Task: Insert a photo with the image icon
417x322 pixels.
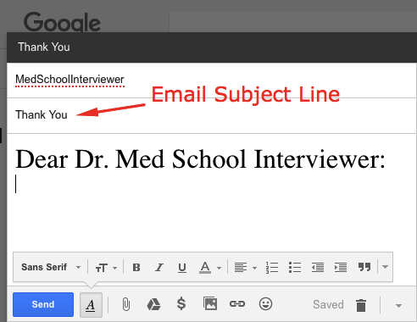Action: point(210,303)
